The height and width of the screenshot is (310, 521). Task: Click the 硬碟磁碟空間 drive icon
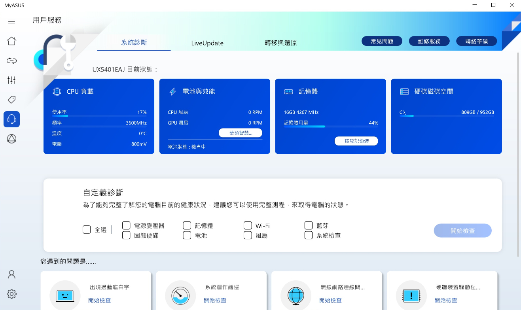point(404,91)
